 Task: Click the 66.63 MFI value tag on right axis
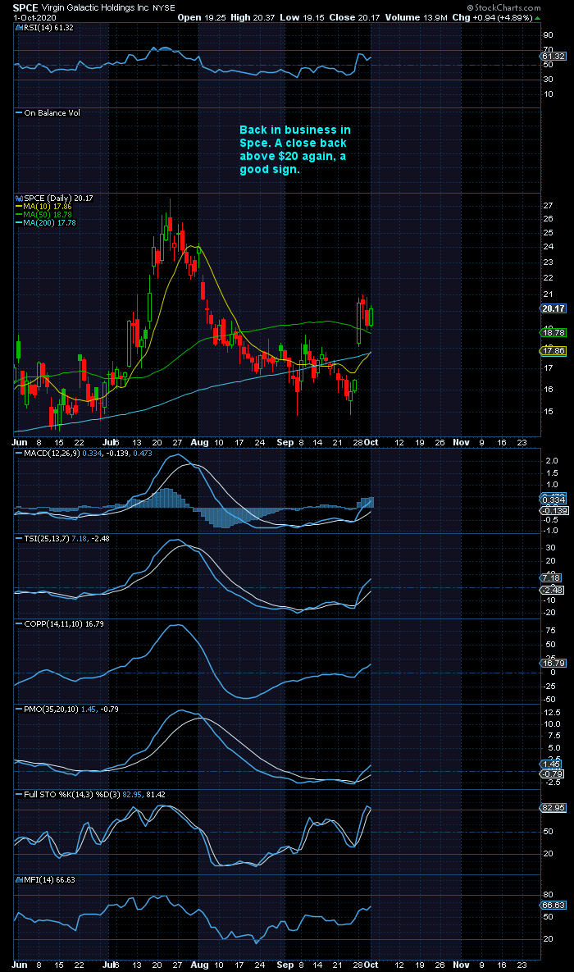coord(553,905)
